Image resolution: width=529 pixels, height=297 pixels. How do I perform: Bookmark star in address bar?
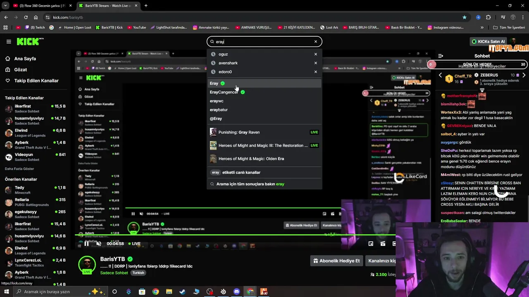click(x=465, y=17)
